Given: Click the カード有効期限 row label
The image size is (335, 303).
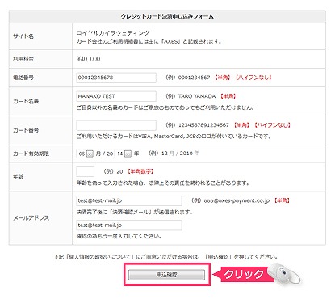Looking at the screenshot, I should [31, 154].
